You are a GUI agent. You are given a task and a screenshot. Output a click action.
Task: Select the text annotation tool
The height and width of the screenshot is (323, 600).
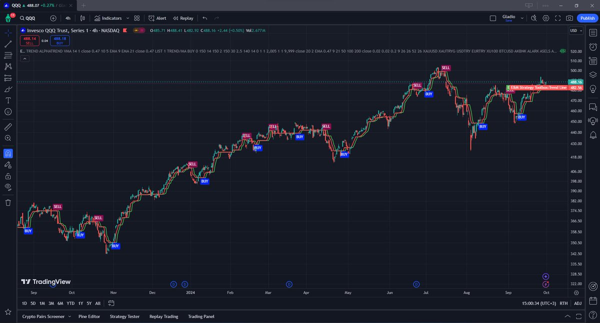tap(8, 100)
